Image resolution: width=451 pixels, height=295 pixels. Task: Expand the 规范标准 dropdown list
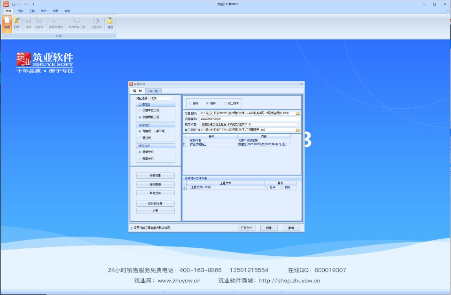pos(298,124)
